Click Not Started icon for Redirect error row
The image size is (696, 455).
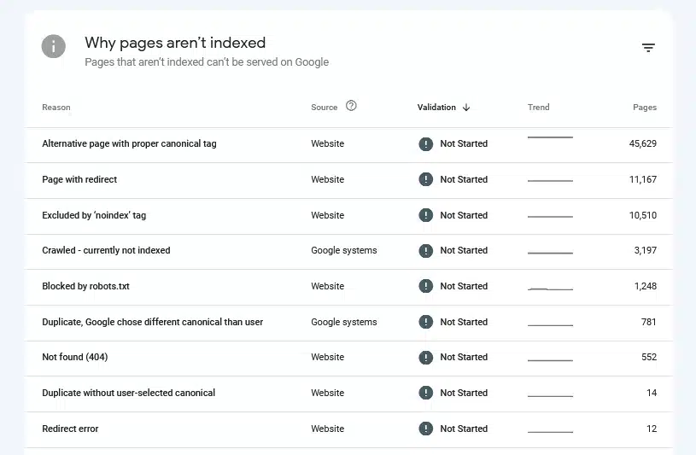425,429
